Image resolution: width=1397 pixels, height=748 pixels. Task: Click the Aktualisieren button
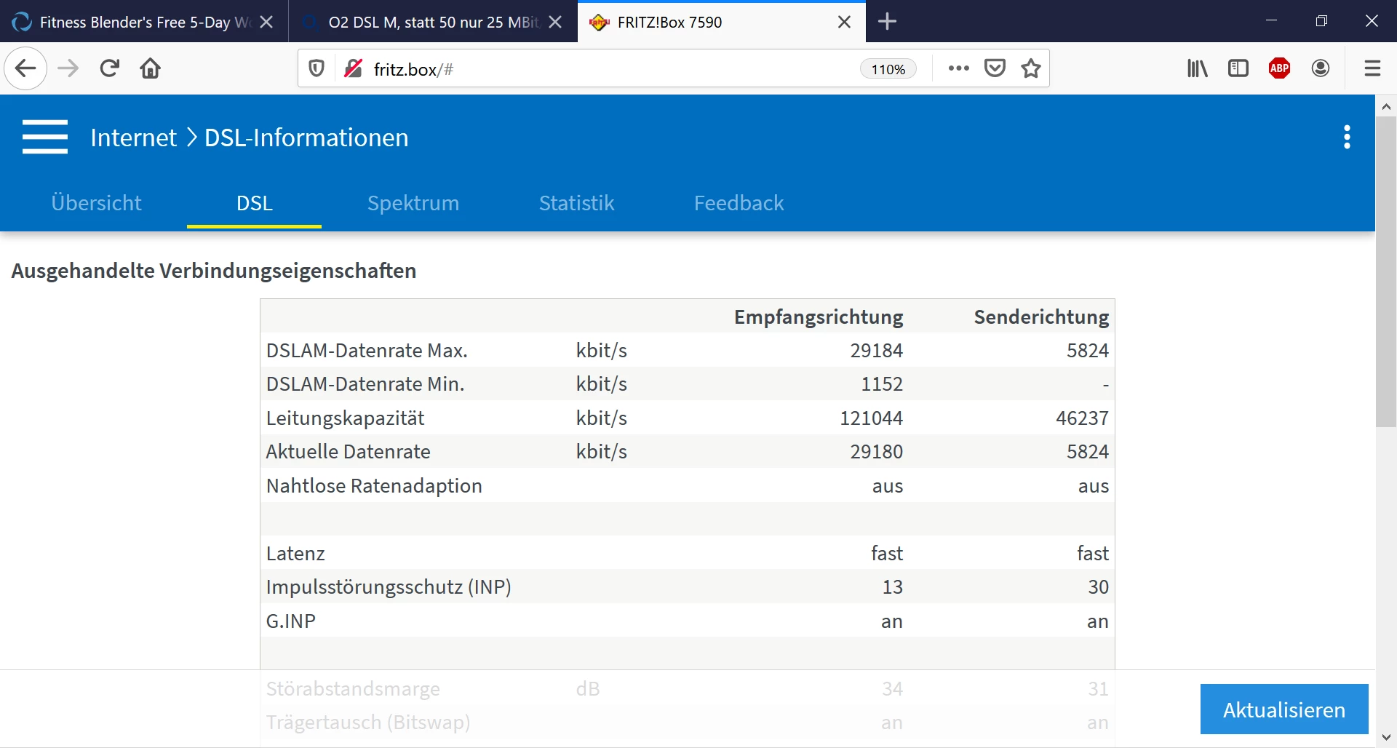pos(1283,709)
